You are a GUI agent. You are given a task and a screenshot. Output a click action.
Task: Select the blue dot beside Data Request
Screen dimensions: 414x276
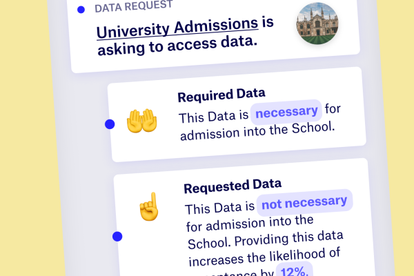81,10
